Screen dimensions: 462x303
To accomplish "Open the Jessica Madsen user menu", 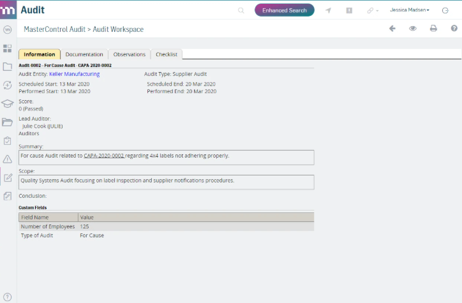I will coord(410,10).
